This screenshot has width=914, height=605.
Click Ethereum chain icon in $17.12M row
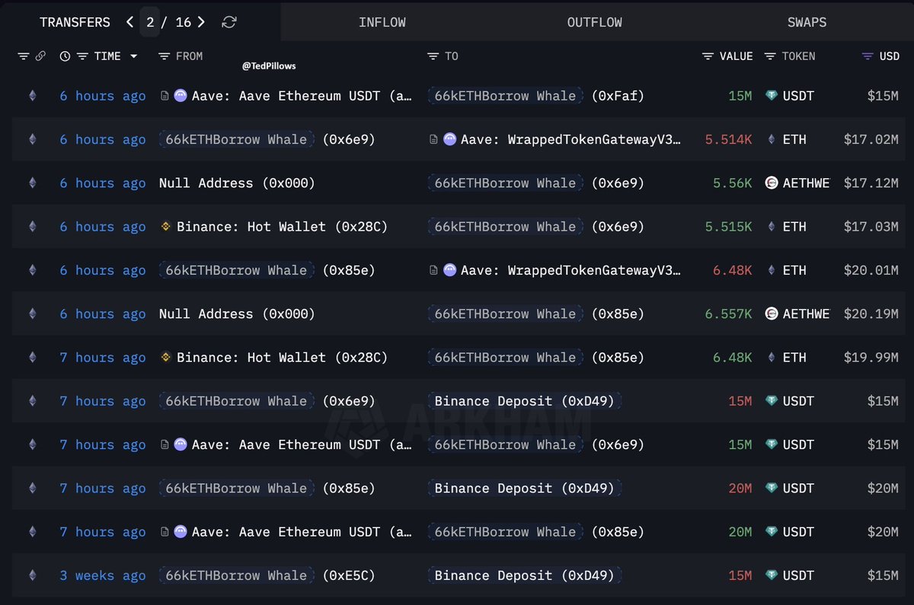click(32, 183)
